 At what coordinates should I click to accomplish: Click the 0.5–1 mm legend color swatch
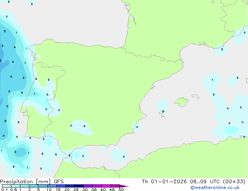click(16, 186)
